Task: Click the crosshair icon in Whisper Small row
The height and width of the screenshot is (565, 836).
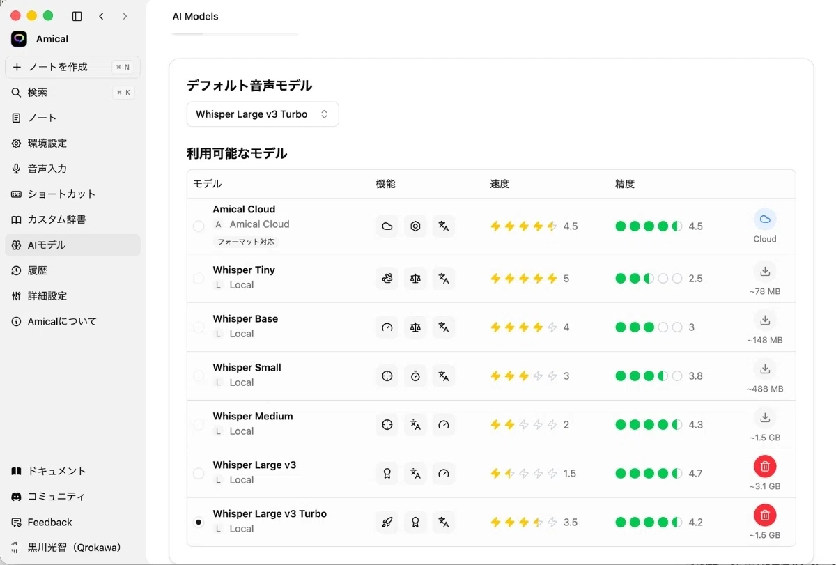Action: tap(387, 376)
